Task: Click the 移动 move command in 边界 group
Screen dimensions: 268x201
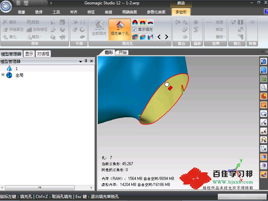Action: tap(219, 29)
